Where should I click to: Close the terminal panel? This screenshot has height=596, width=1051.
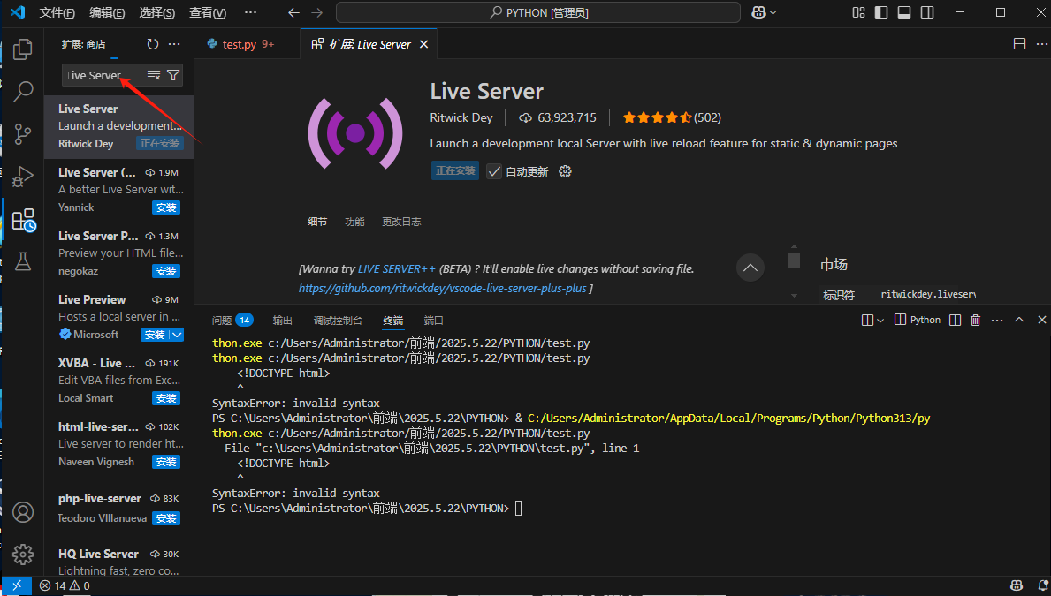click(1041, 321)
